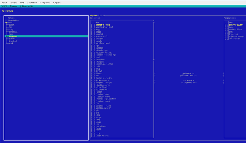Check the mdns checkbox in allowed list

[226, 27]
